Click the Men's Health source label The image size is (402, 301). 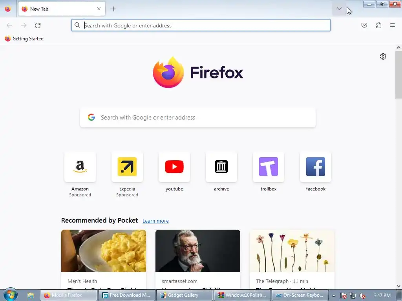click(x=82, y=281)
